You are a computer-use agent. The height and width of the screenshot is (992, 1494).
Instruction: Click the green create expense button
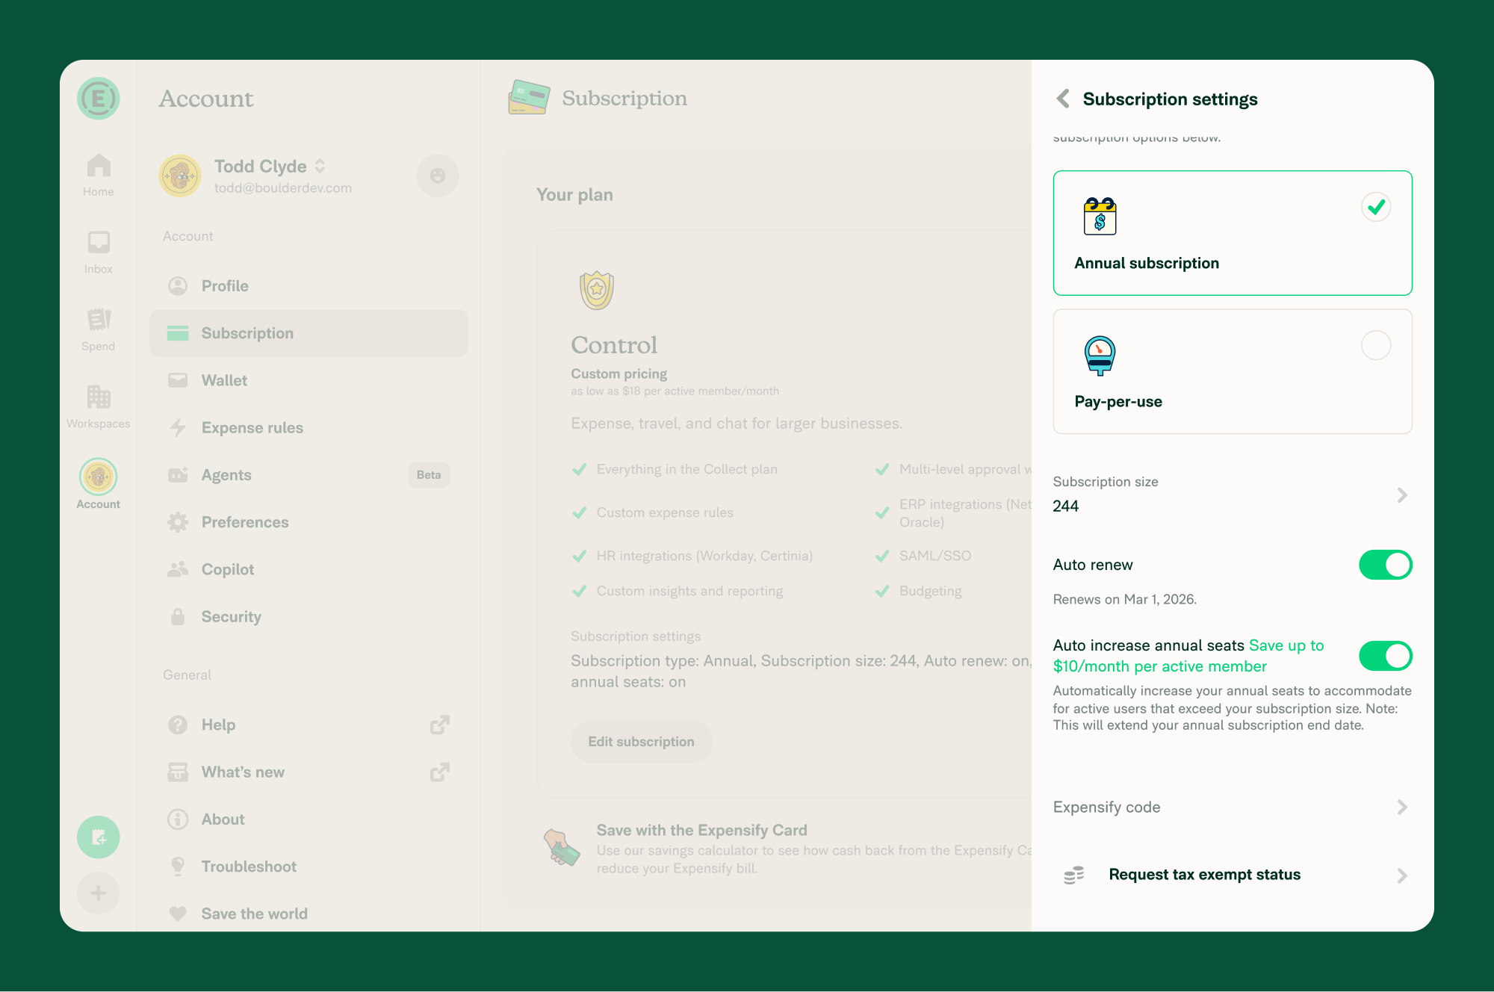click(99, 837)
